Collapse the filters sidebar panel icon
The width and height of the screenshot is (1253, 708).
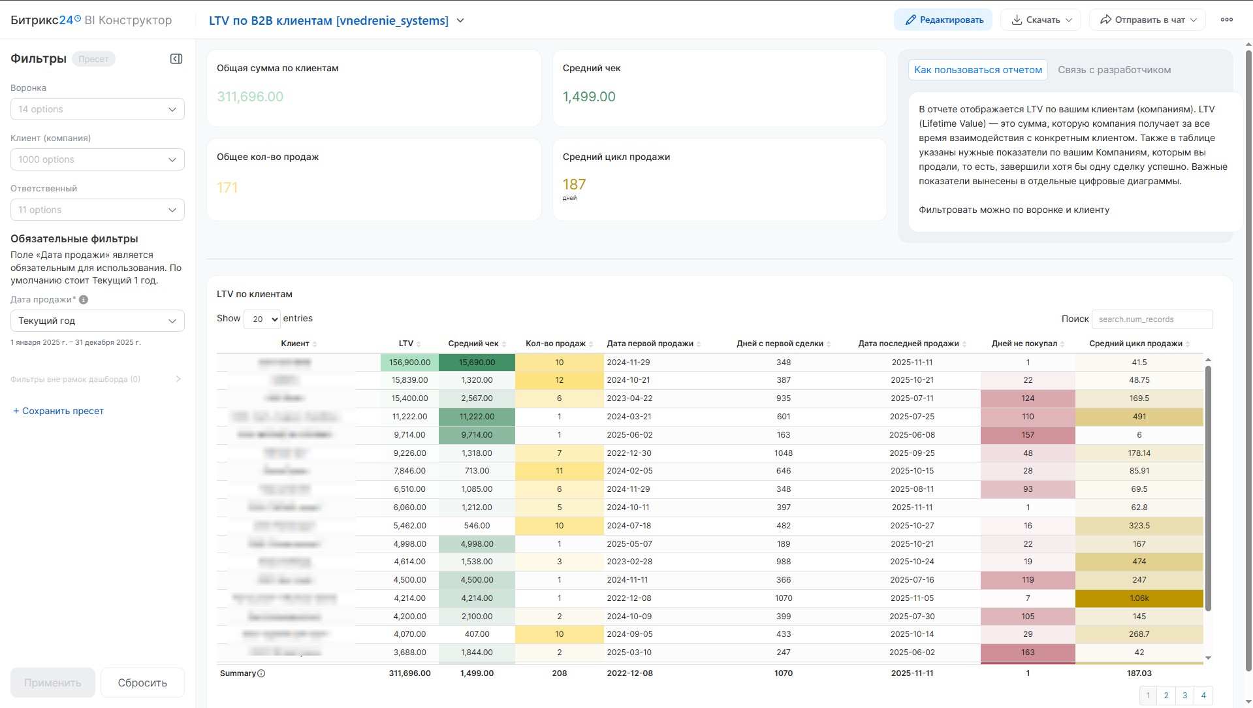click(176, 59)
